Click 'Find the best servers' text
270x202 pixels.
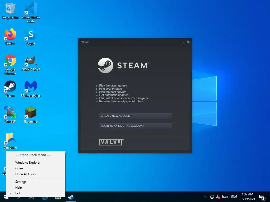tap(113, 92)
